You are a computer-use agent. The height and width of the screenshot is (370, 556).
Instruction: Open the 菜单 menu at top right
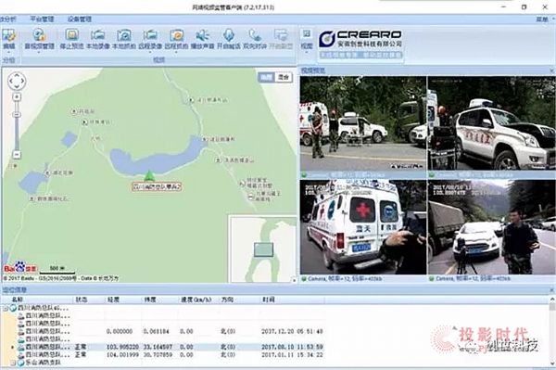coord(542,19)
